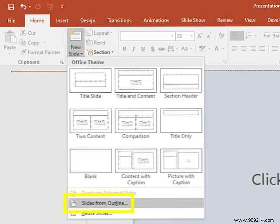This screenshot has width=280, height=224.
Task: Open the Font Color dropdown arrow
Action: tap(223, 49)
